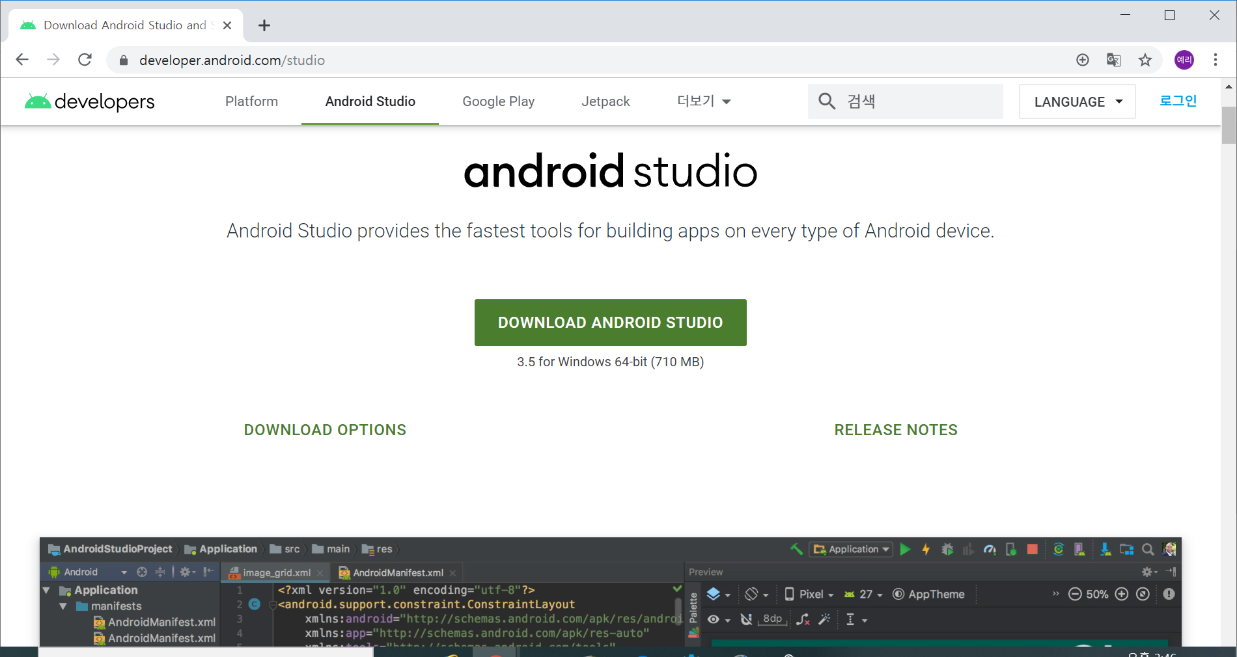1237x657 pixels.
Task: Click the 검색 search field
Action: pyautogui.click(x=906, y=101)
